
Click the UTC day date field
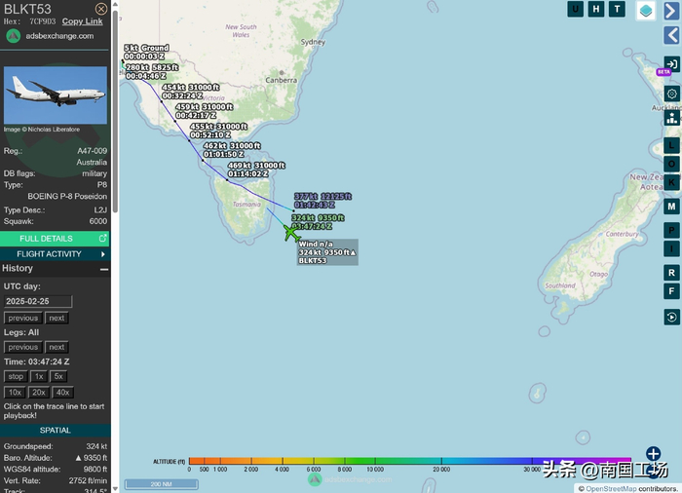pos(38,301)
